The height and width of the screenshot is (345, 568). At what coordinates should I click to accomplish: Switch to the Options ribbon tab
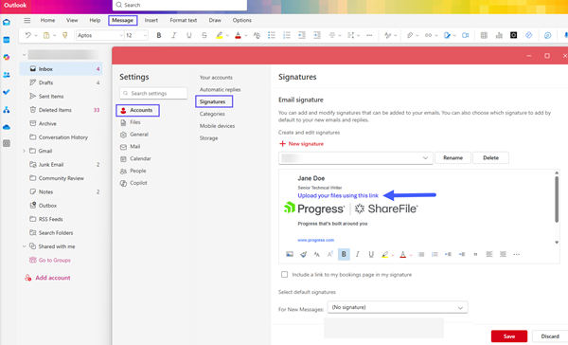coord(242,20)
